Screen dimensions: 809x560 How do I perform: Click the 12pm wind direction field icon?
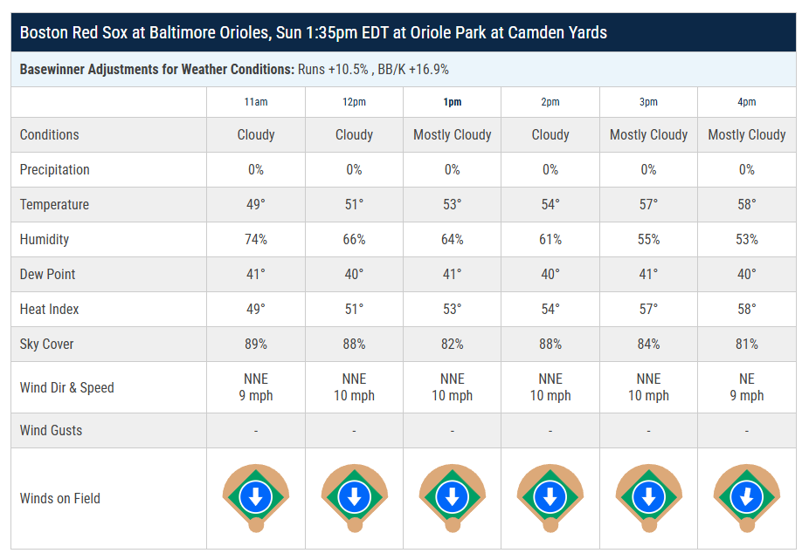[354, 498]
